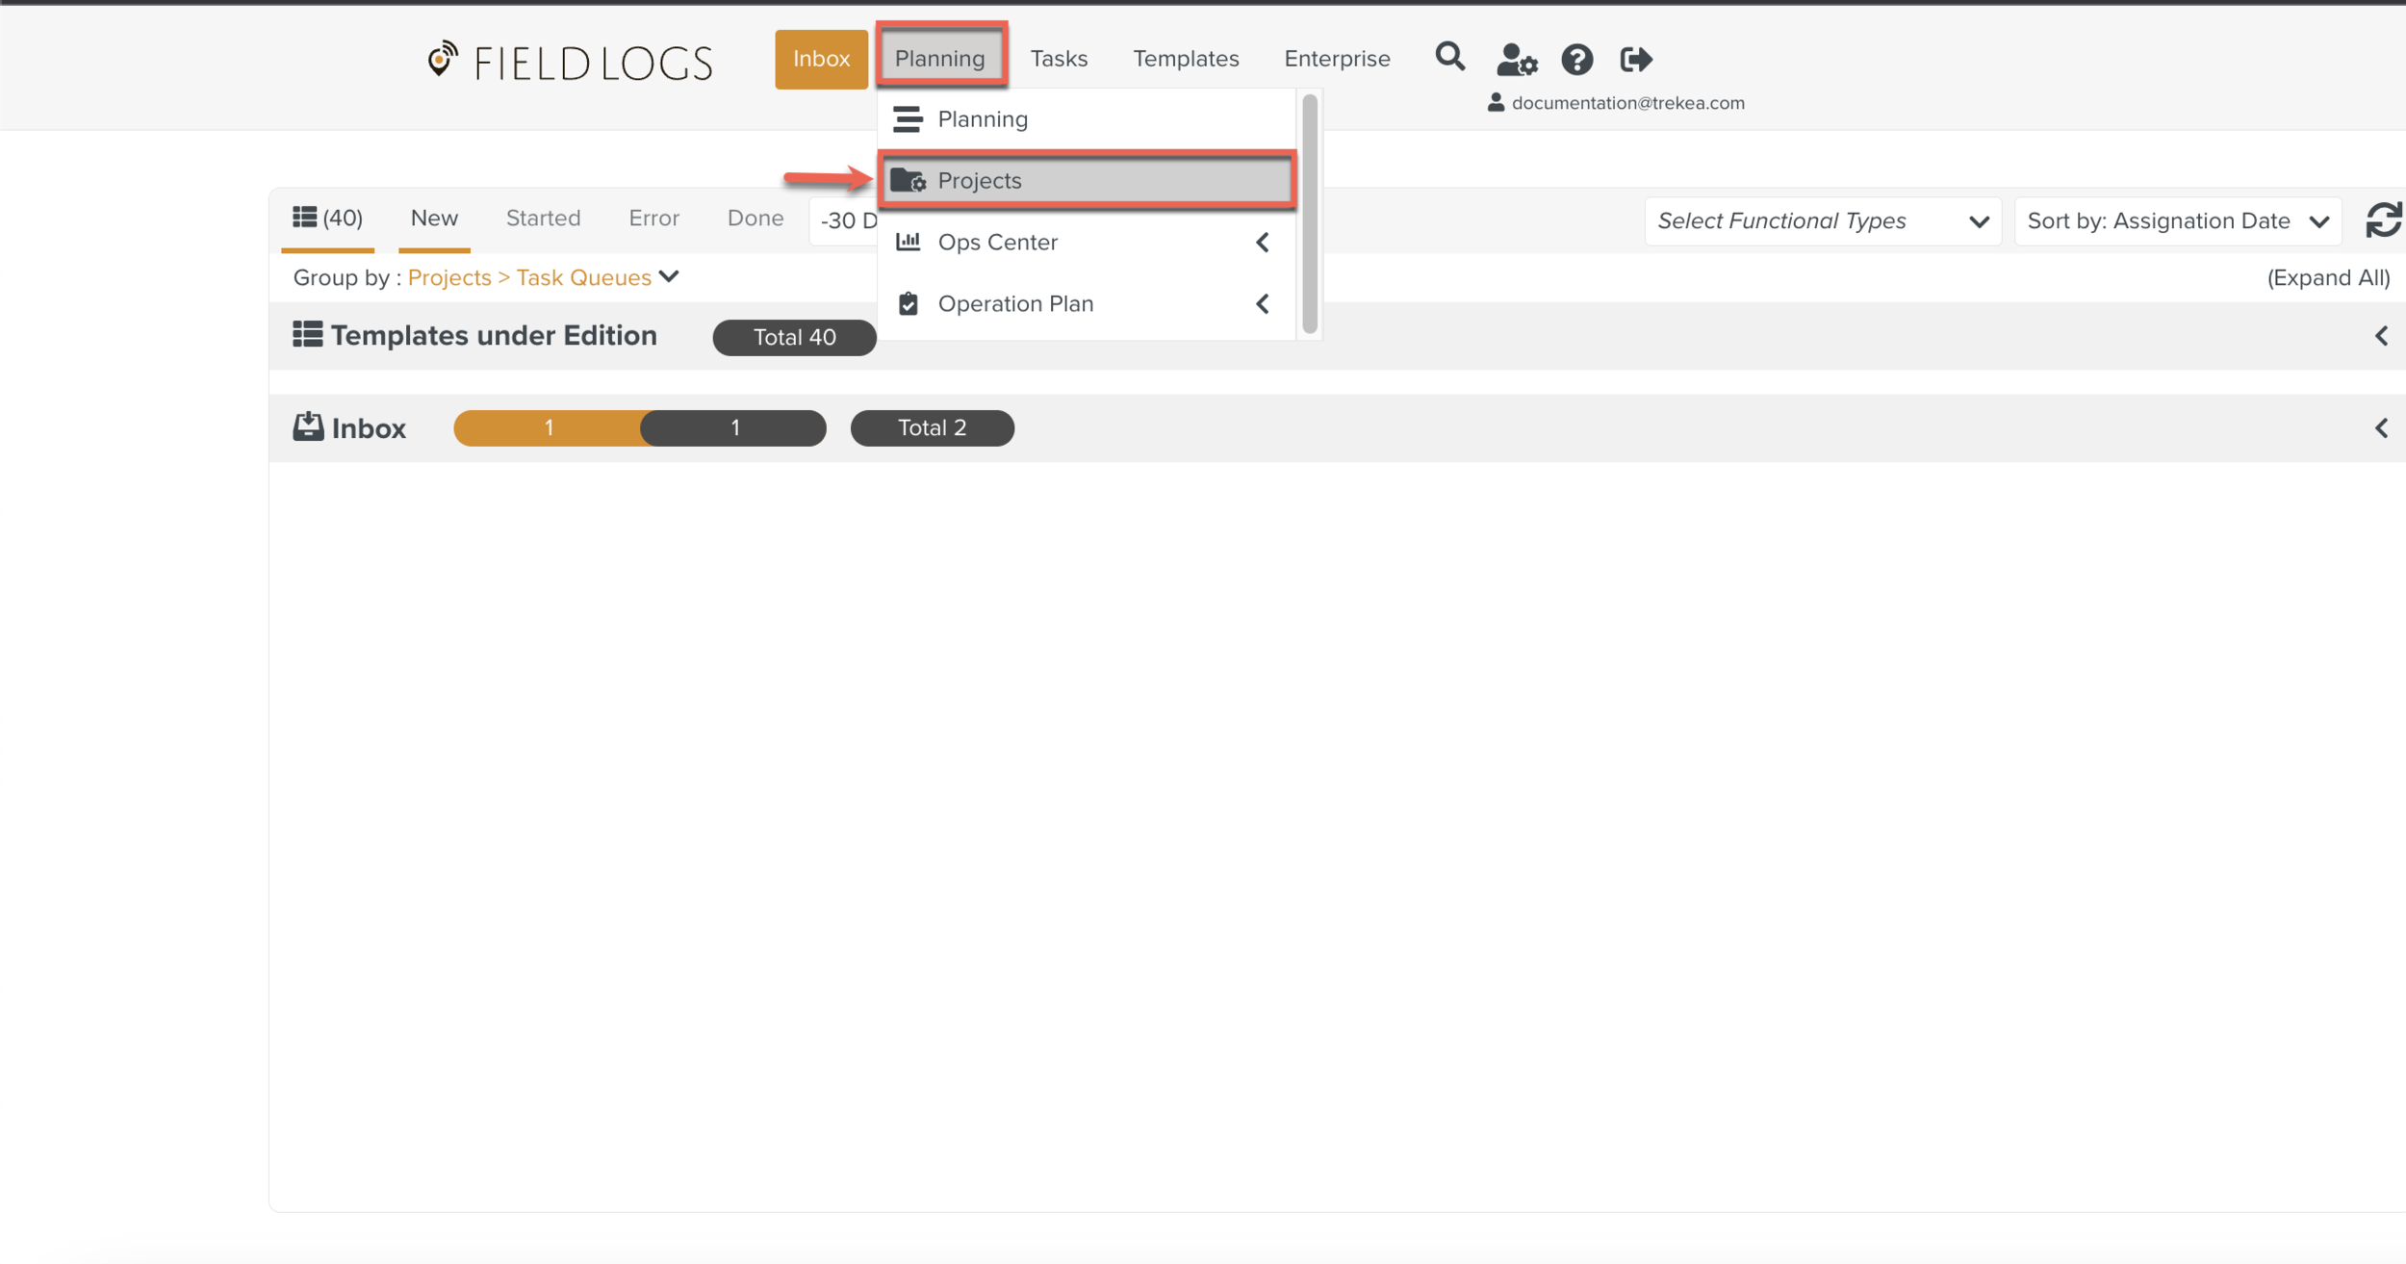Screen dimensions: 2406x1264
Task: Open the user settings icon
Action: point(1516,60)
